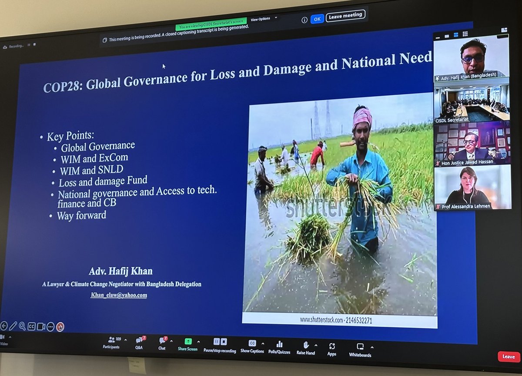Start Share Screen
The width and height of the screenshot is (522, 376).
[187, 345]
